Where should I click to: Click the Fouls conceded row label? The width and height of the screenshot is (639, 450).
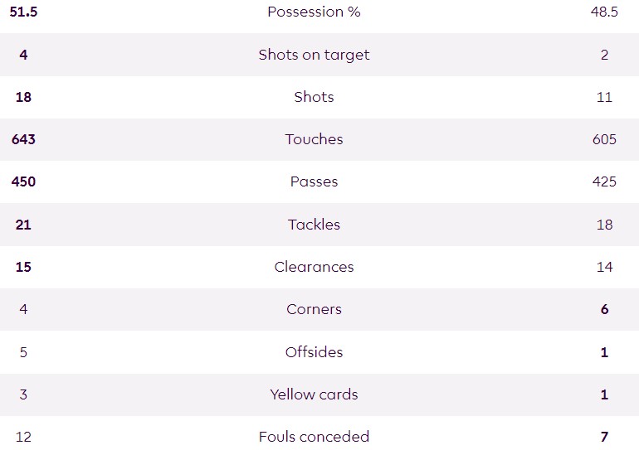(314, 437)
